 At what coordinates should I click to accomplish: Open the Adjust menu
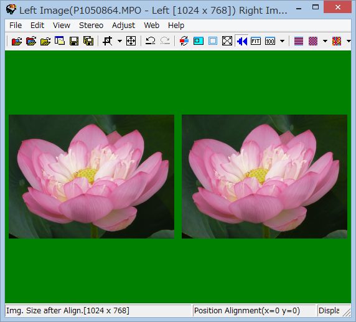[123, 25]
